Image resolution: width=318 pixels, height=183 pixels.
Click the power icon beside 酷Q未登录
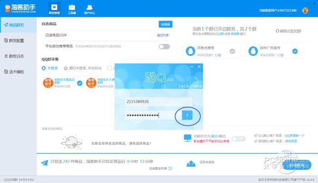click(65, 68)
